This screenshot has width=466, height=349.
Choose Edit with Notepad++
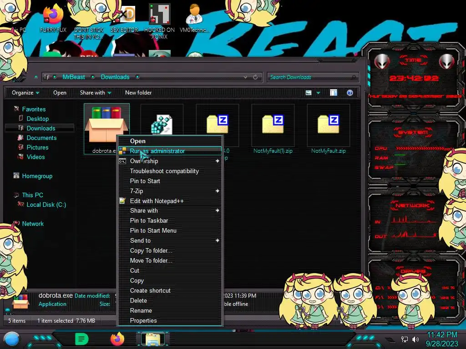170,201
